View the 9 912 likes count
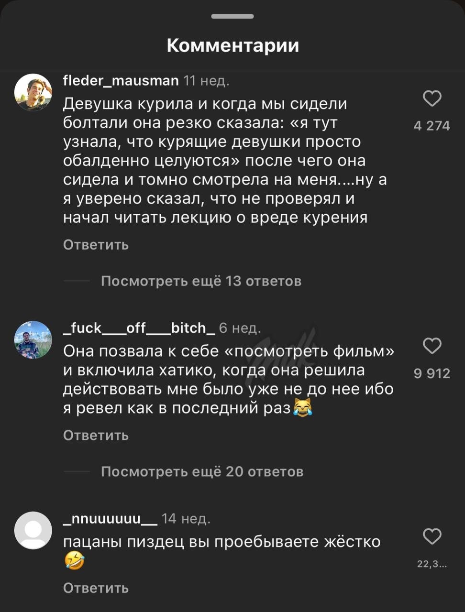Viewport: 465px width, 612px height. pyautogui.click(x=432, y=373)
